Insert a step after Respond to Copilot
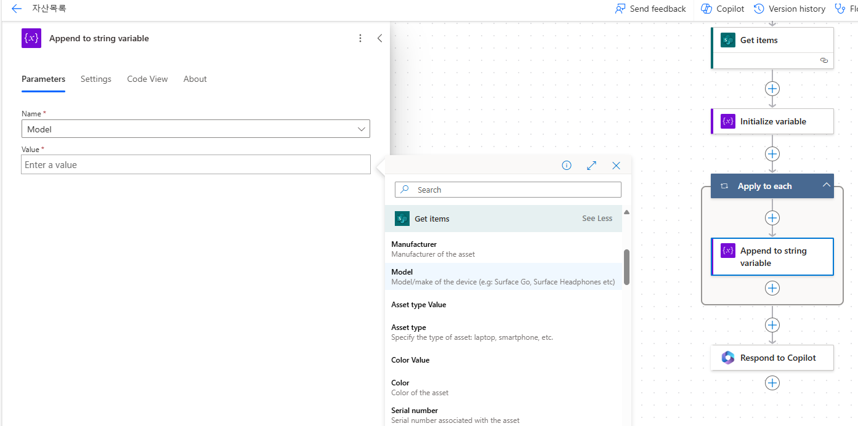Viewport: 858px width, 426px height. [x=772, y=383]
